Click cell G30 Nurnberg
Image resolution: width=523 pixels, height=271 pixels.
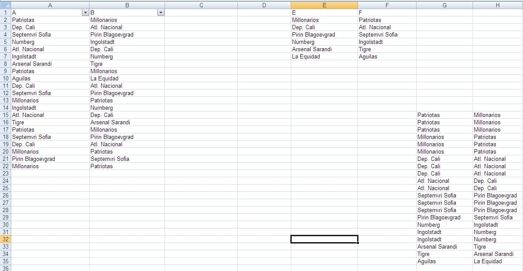[x=445, y=225]
